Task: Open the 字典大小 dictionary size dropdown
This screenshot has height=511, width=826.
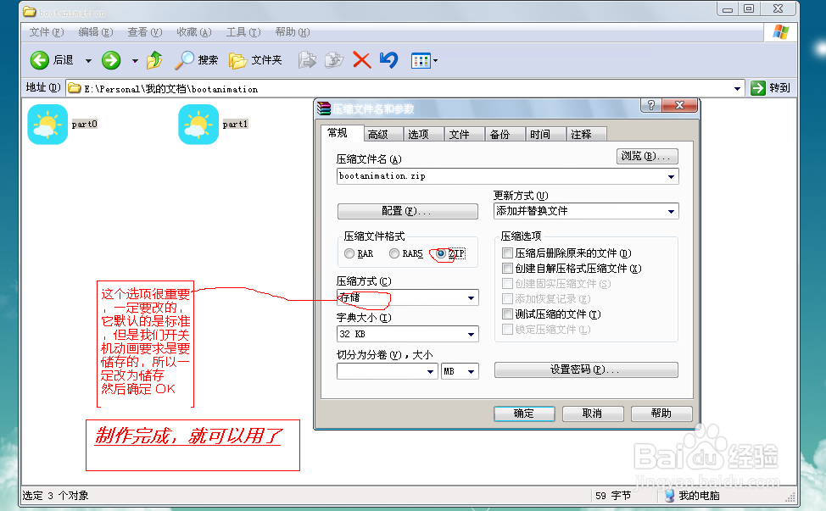Action: [x=472, y=334]
